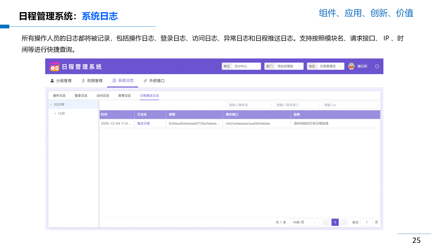433x243 pixels.
Task: Switch to the 操作日志 tab
Action: pyautogui.click(x=59, y=96)
